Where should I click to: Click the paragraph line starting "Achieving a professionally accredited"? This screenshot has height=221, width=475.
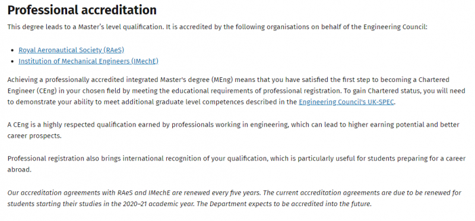[x=228, y=80]
